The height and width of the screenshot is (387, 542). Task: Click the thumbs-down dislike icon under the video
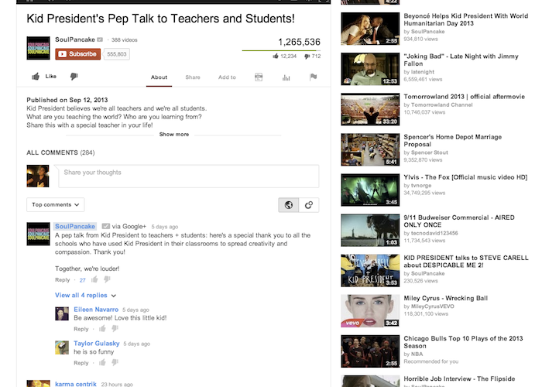tap(74, 77)
